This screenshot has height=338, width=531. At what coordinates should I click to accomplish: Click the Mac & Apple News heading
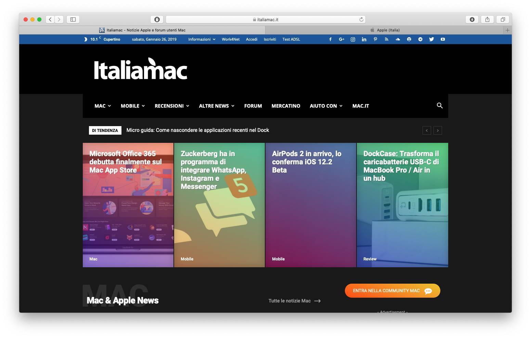click(122, 300)
